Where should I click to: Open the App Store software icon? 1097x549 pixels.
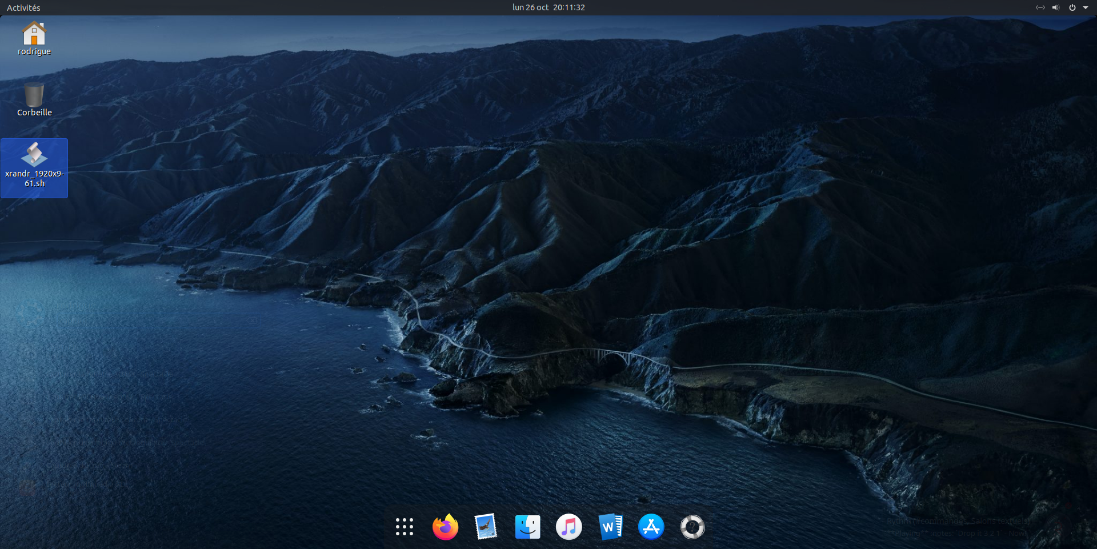pyautogui.click(x=651, y=527)
